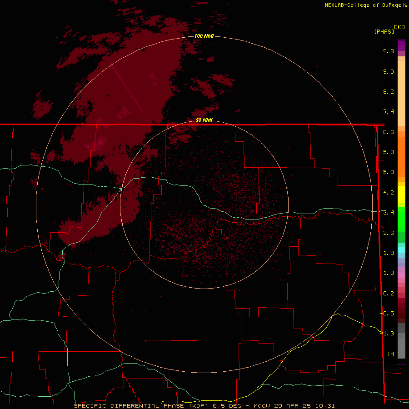Click the 100 NMI range ring label
The height and width of the screenshot is (409, 409).
tap(204, 36)
